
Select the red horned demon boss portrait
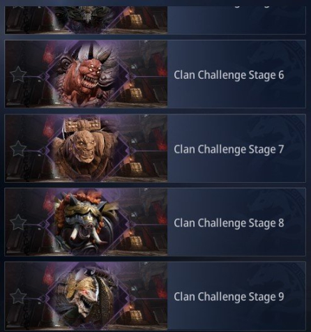88,74
